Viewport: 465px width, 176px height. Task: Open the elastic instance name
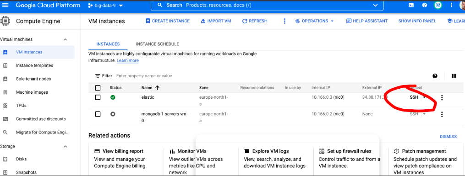click(x=148, y=97)
